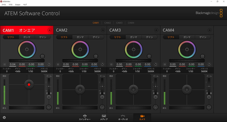
Task: Click CAM3 color wheel expand icon
Action: tap(149, 56)
